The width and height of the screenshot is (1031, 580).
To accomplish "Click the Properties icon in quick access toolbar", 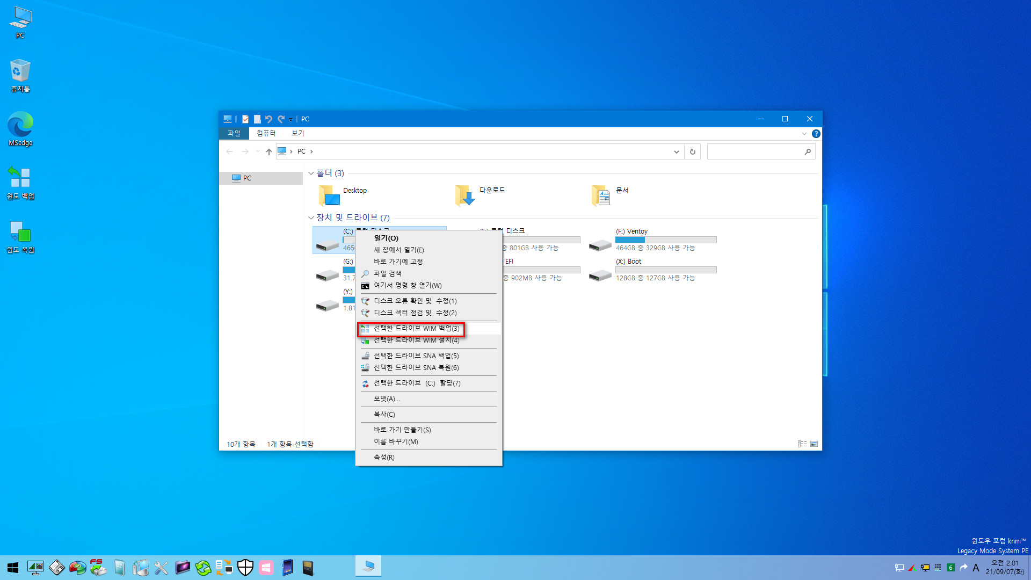I will pyautogui.click(x=245, y=119).
